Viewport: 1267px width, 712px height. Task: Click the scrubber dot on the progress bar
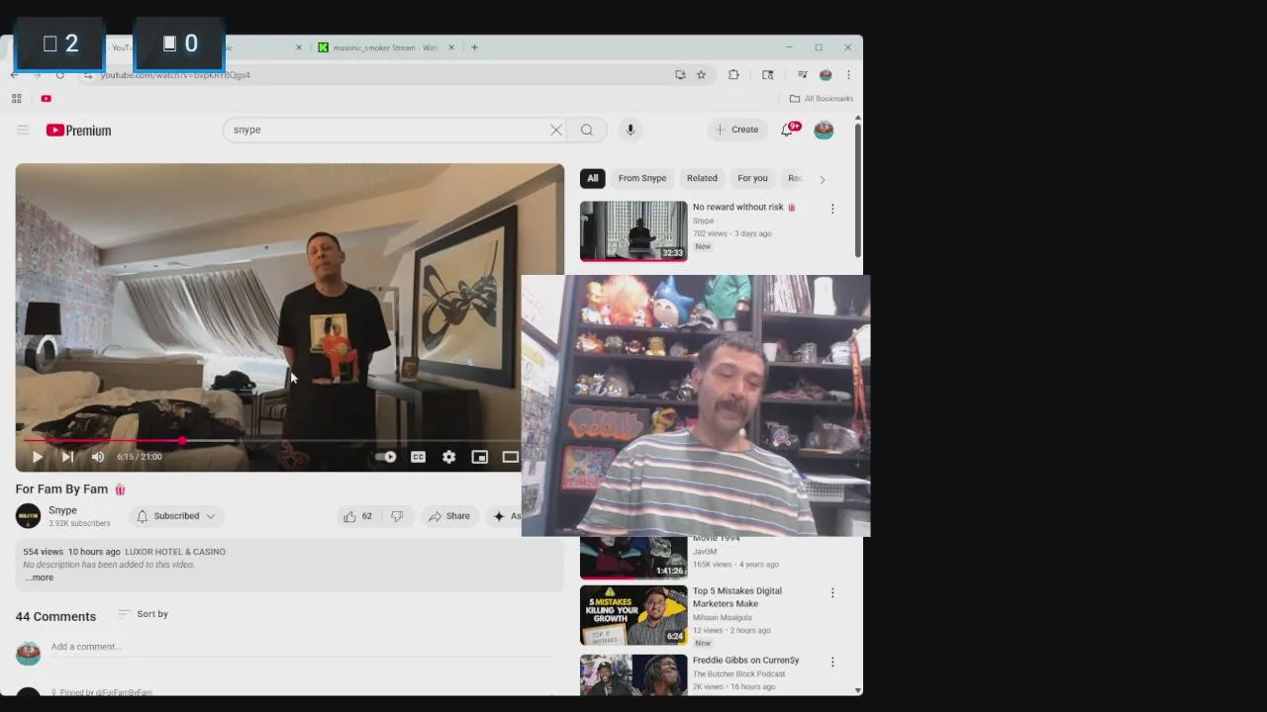(182, 440)
